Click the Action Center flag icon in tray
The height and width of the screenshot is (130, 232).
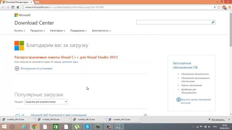coord(201,127)
